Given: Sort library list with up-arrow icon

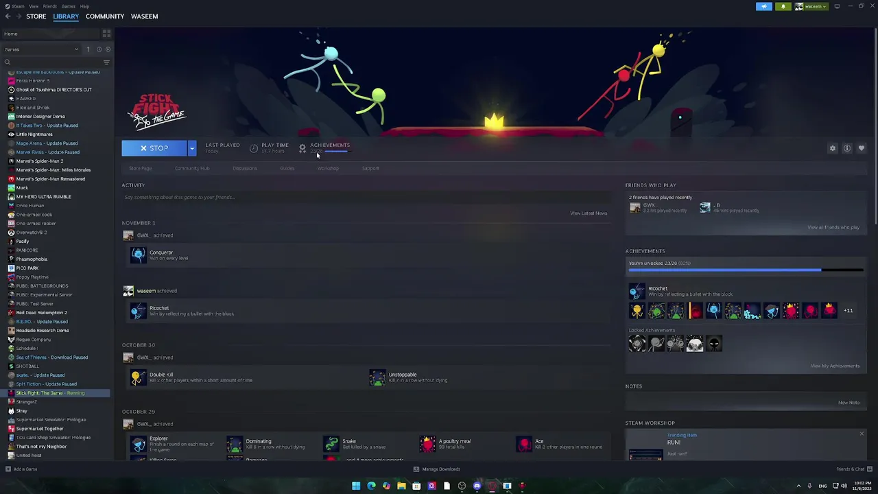Looking at the screenshot, I should click(88, 49).
